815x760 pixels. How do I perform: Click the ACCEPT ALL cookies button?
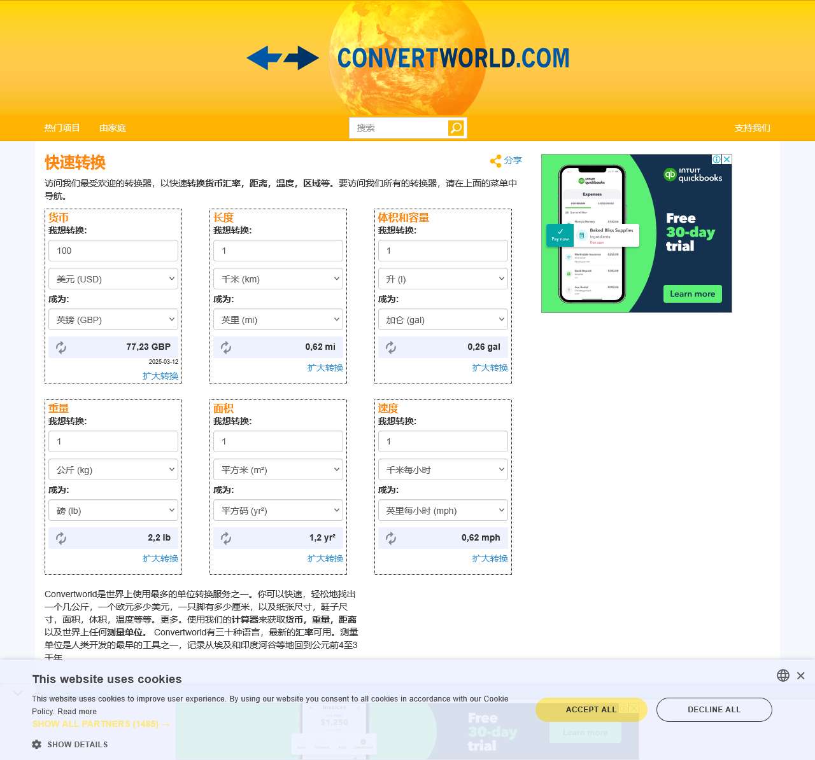coord(591,710)
